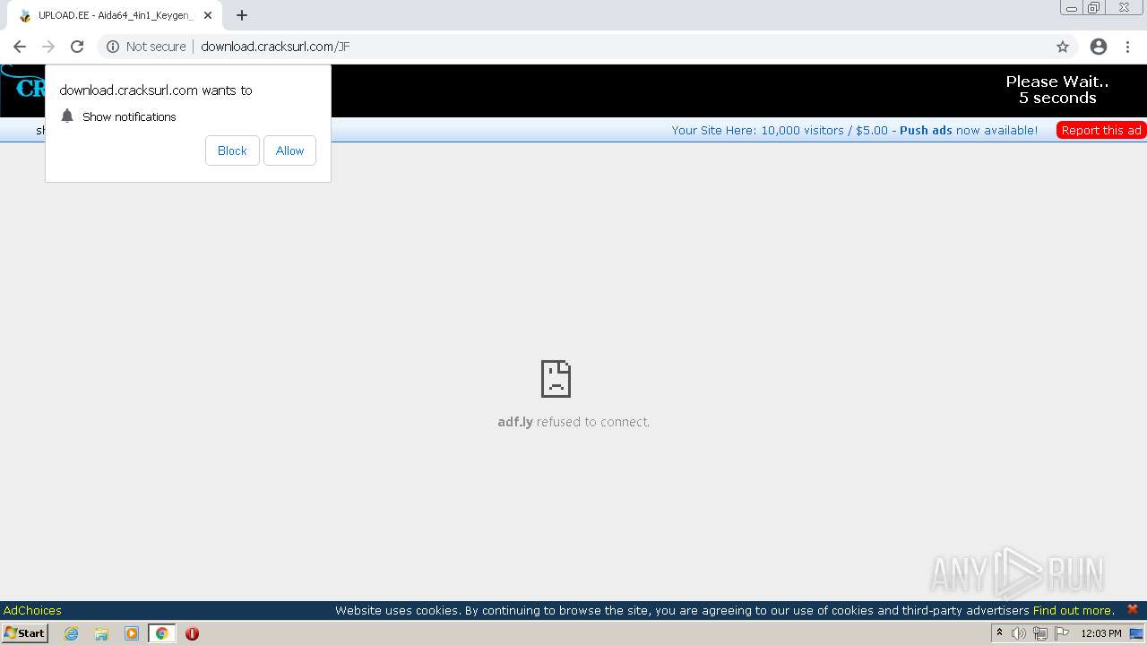Click the 'adf.ly refused to connect' text

tap(573, 422)
